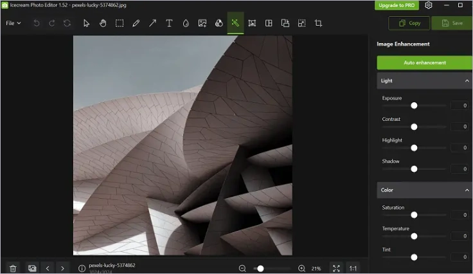473x274 pixels.
Task: Click the zoom in magnifier
Action: point(301,268)
